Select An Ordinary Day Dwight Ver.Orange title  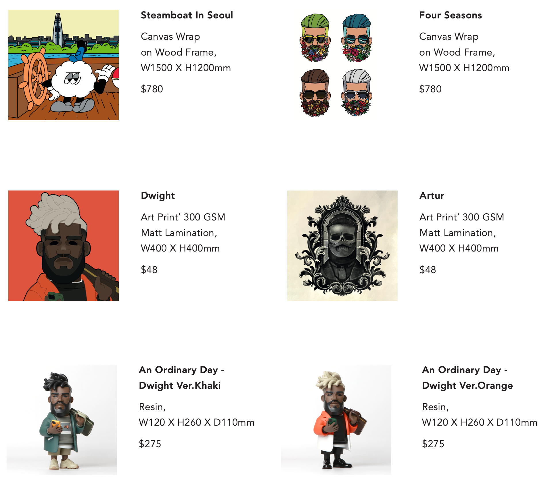(467, 378)
